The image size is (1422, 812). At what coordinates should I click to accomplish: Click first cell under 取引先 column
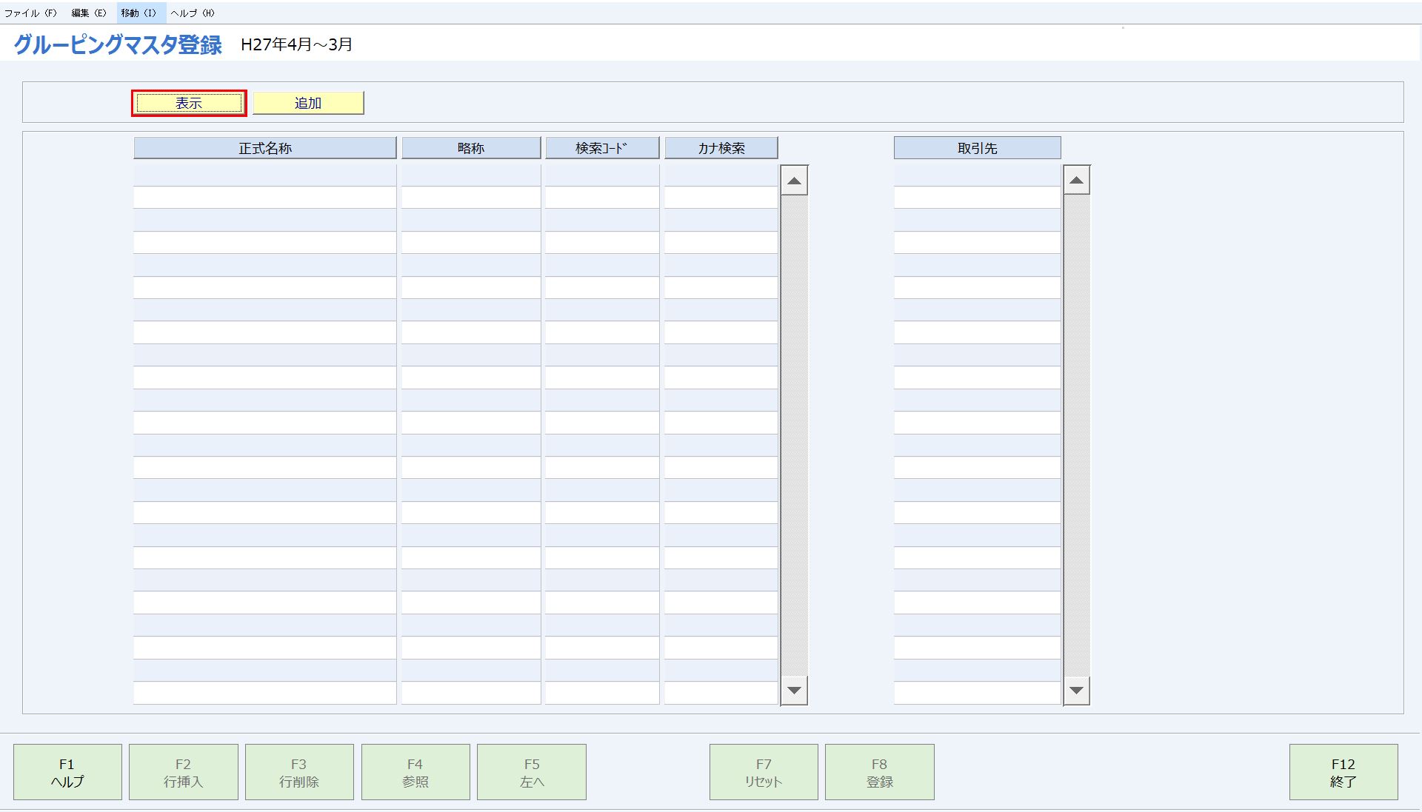(977, 175)
